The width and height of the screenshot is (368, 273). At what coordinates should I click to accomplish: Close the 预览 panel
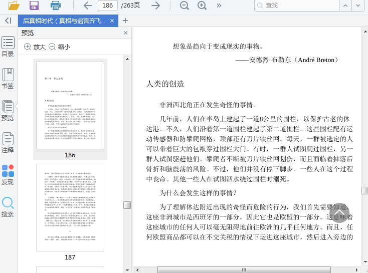click(x=125, y=33)
